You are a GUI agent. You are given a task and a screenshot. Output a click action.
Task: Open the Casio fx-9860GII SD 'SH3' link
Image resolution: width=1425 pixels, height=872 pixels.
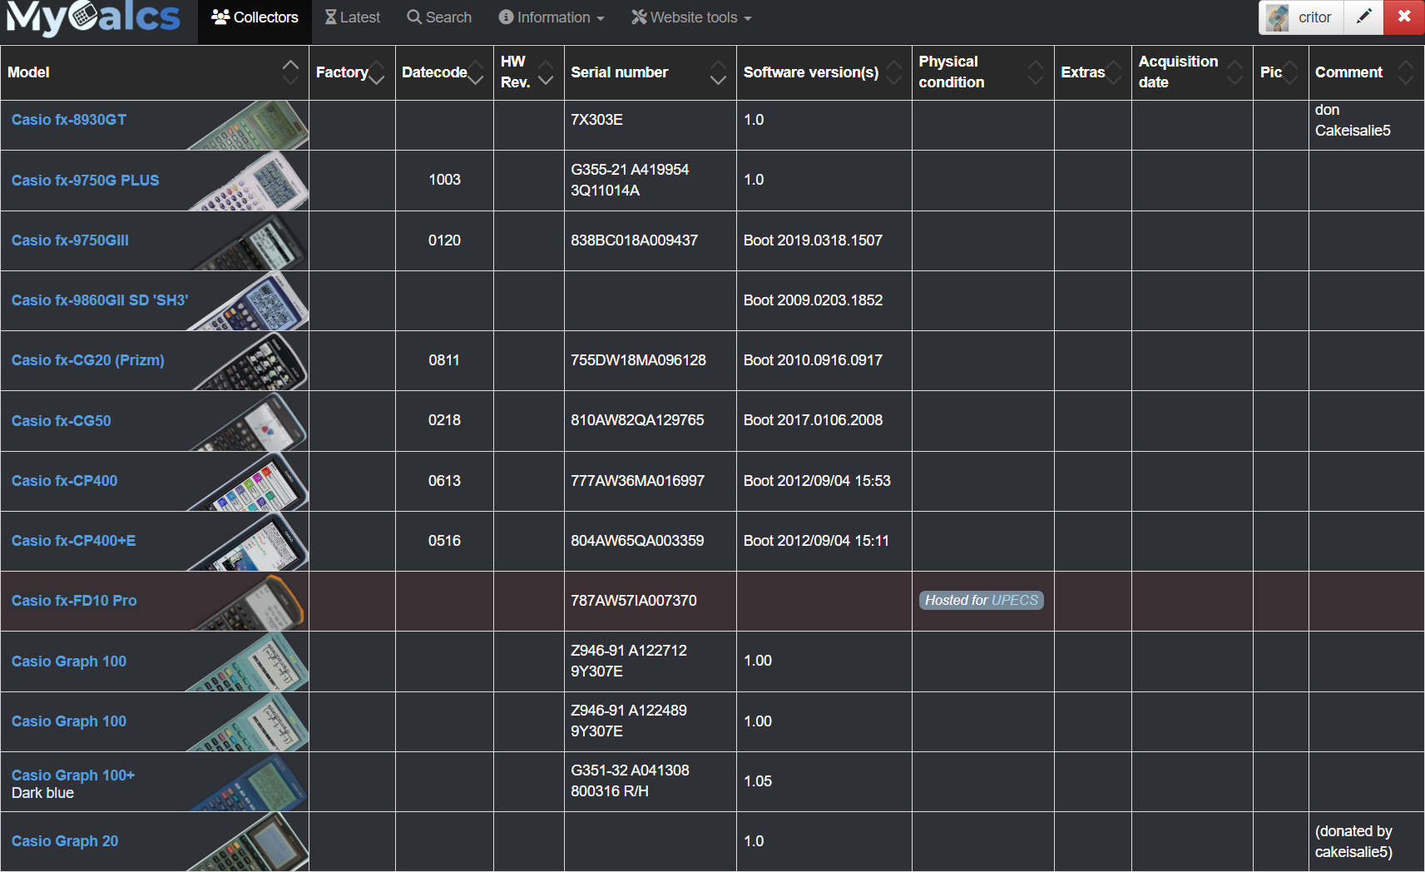[100, 300]
